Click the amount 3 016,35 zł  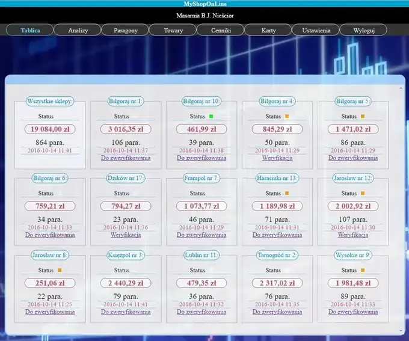[126, 129]
